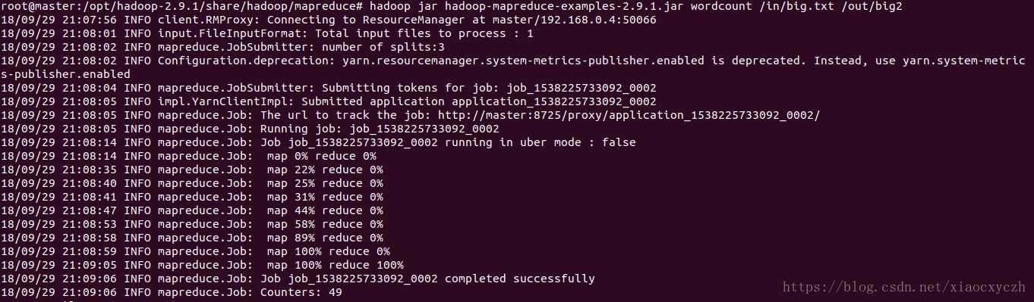This screenshot has width=1034, height=302.
Task: Click the 'map 25% reduce 0%' line
Action: click(x=192, y=183)
